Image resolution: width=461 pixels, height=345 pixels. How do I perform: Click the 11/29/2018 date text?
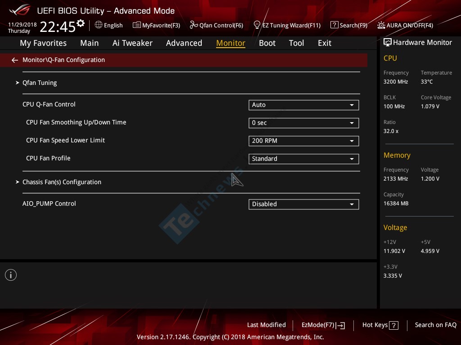23,24
